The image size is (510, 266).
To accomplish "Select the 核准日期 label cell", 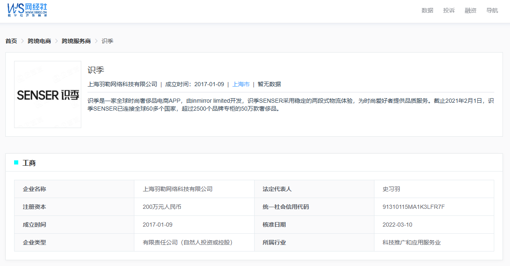I will (x=314, y=225).
